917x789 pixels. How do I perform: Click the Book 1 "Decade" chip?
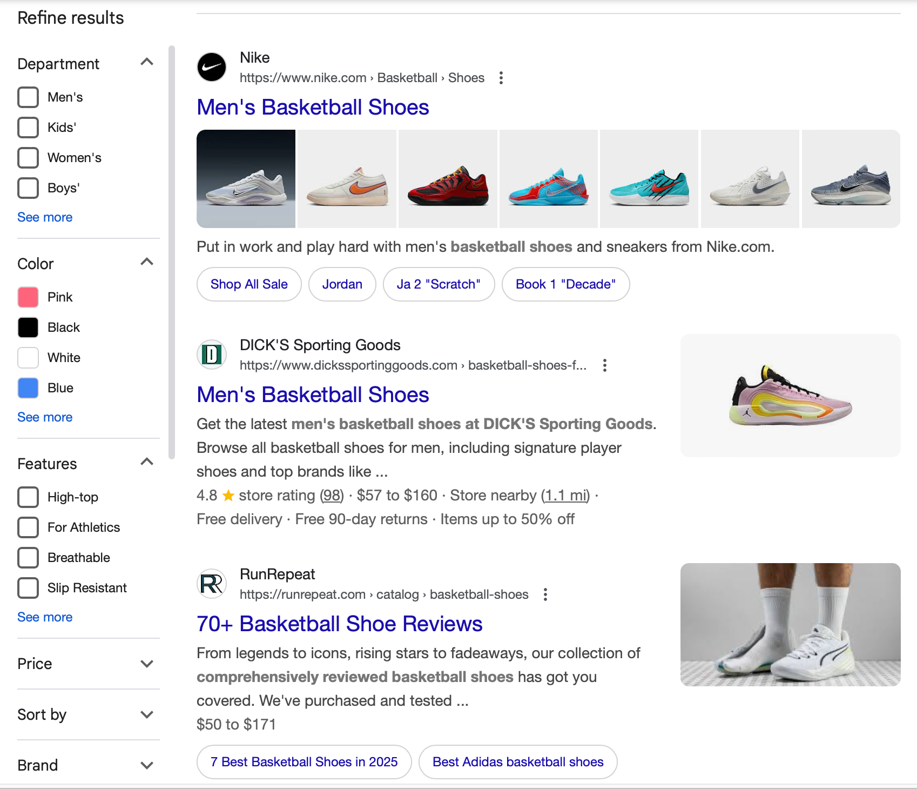tap(565, 284)
